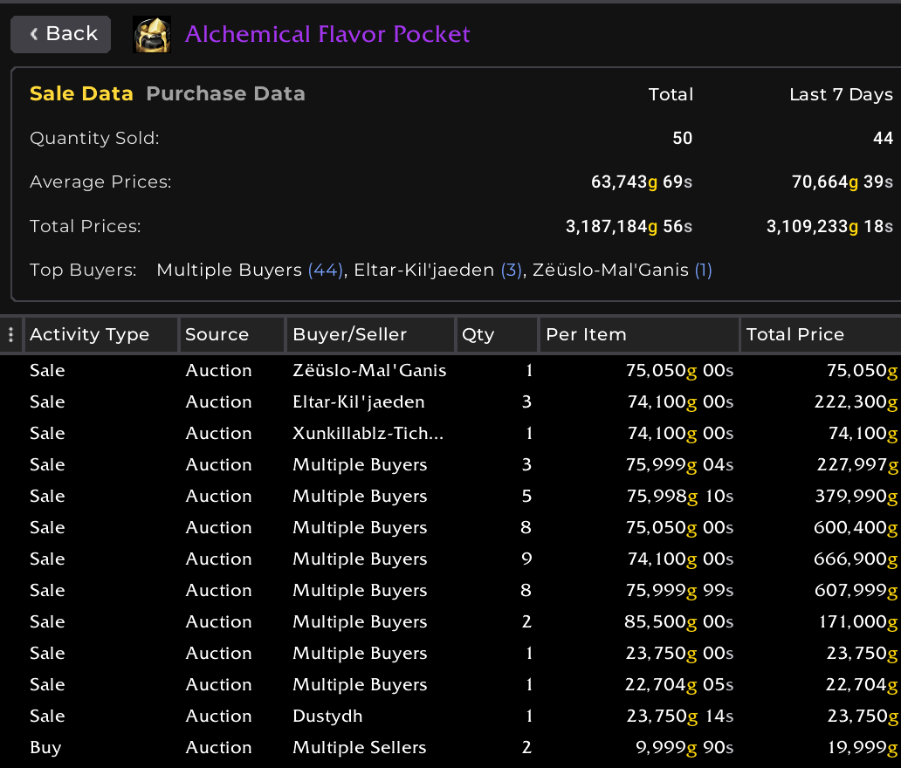
Task: Click the 3,109,233g 18s total price
Action: (x=829, y=226)
